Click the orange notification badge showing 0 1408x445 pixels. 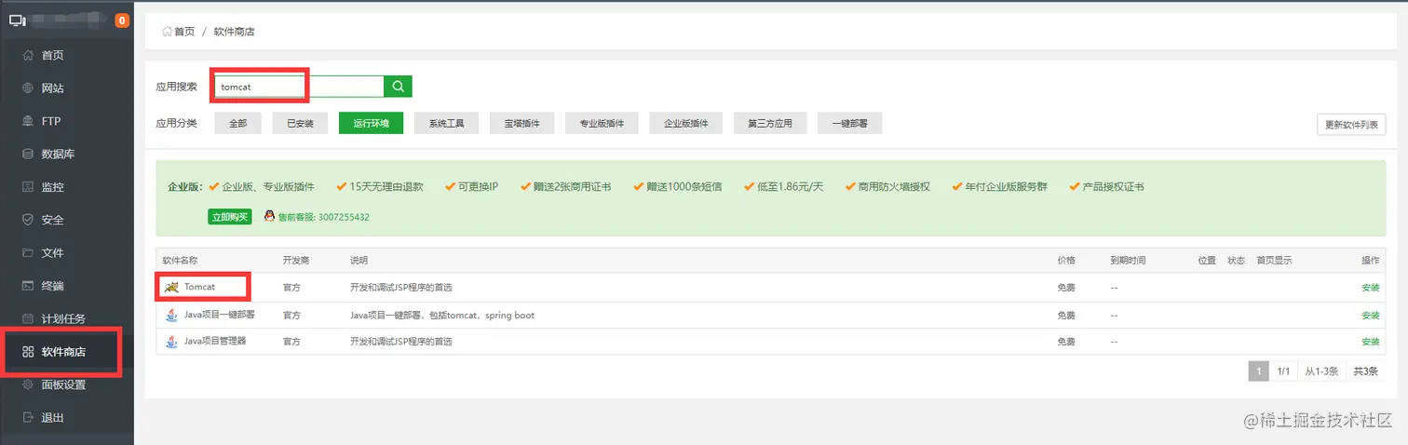(x=122, y=20)
